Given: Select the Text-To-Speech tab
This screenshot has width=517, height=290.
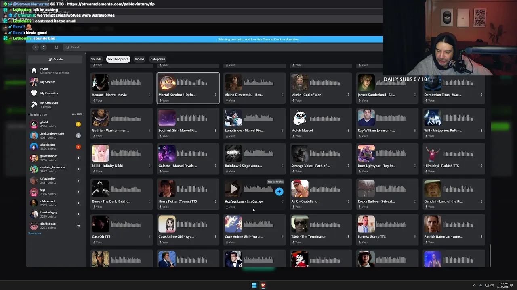Looking at the screenshot, I should pyautogui.click(x=118, y=59).
